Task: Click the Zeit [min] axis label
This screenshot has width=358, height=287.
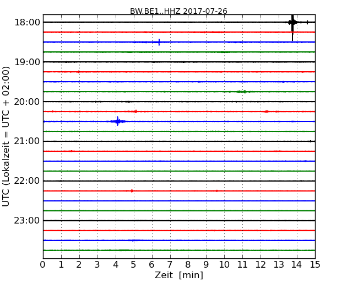Action: click(179, 275)
